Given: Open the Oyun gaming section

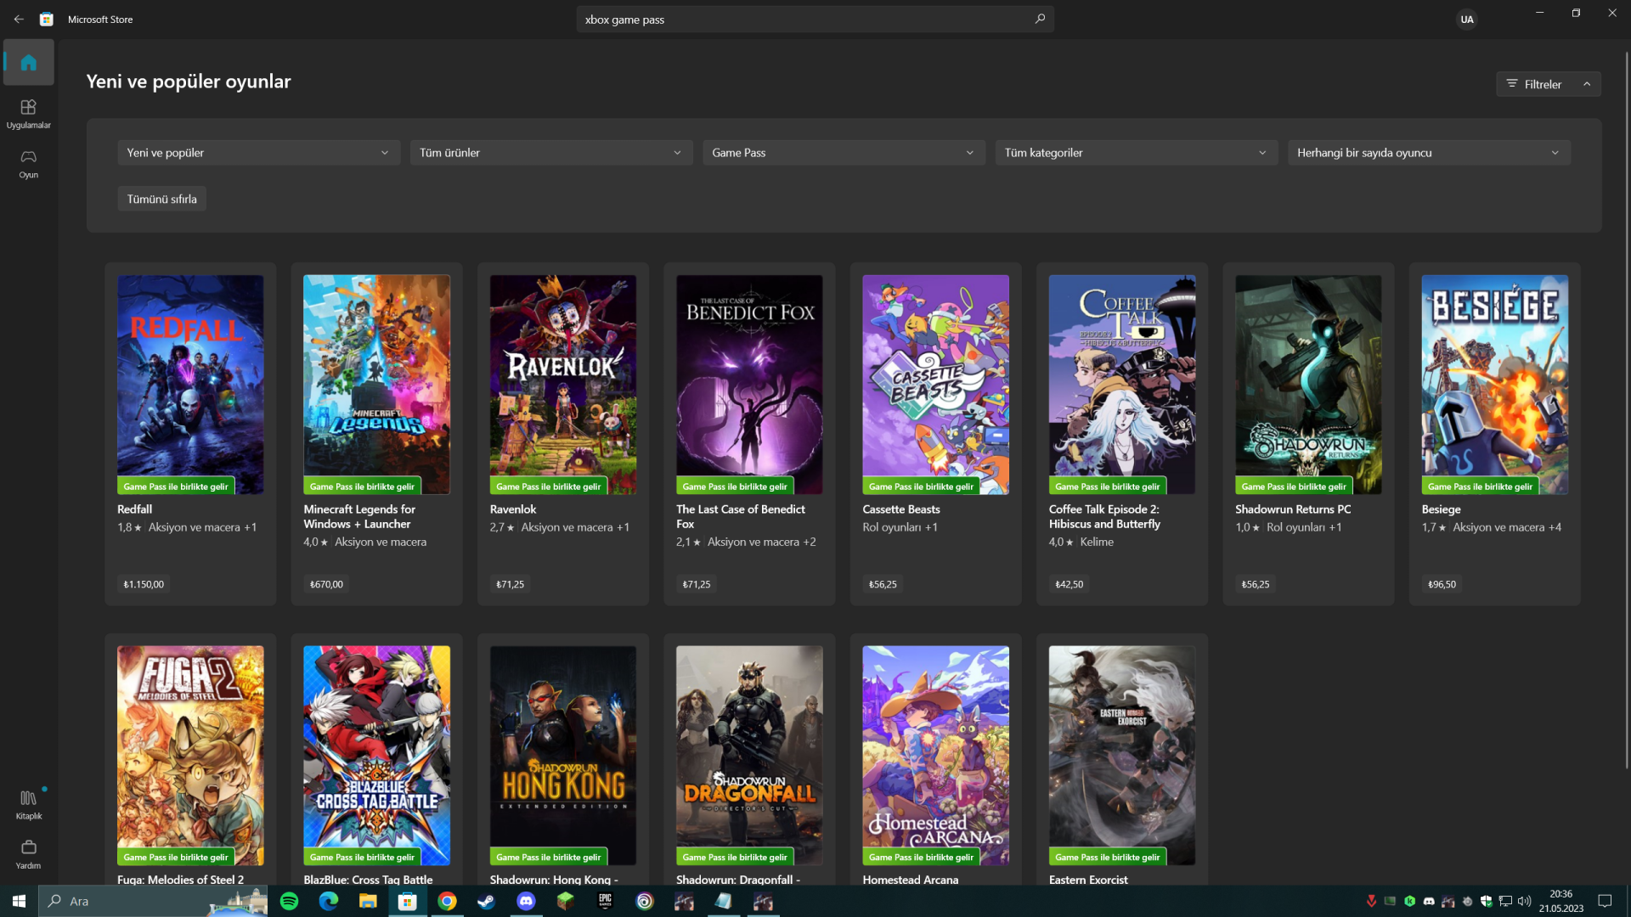Looking at the screenshot, I should tap(28, 163).
